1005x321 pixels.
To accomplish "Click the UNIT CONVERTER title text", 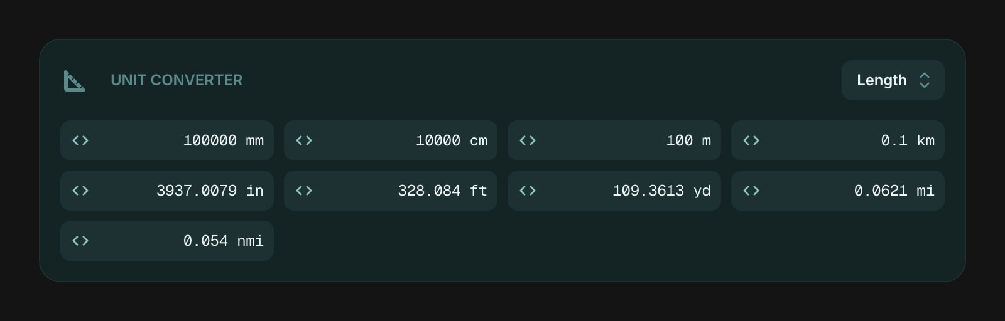I will 177,80.
